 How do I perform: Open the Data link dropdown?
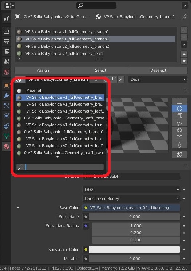point(158,79)
